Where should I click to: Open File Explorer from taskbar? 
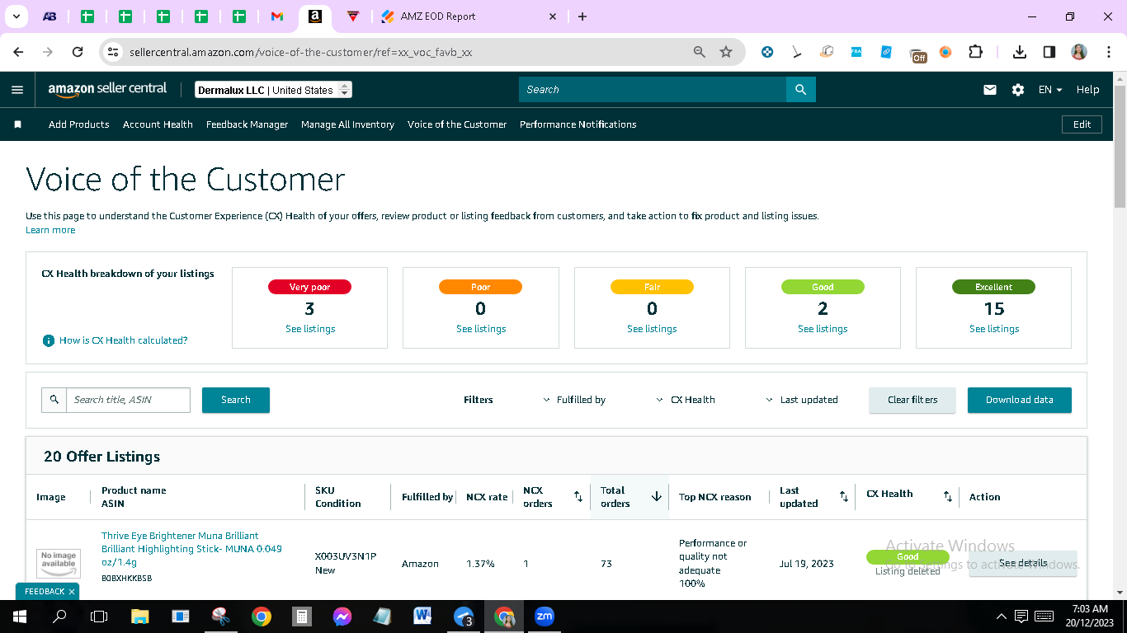[x=139, y=616]
